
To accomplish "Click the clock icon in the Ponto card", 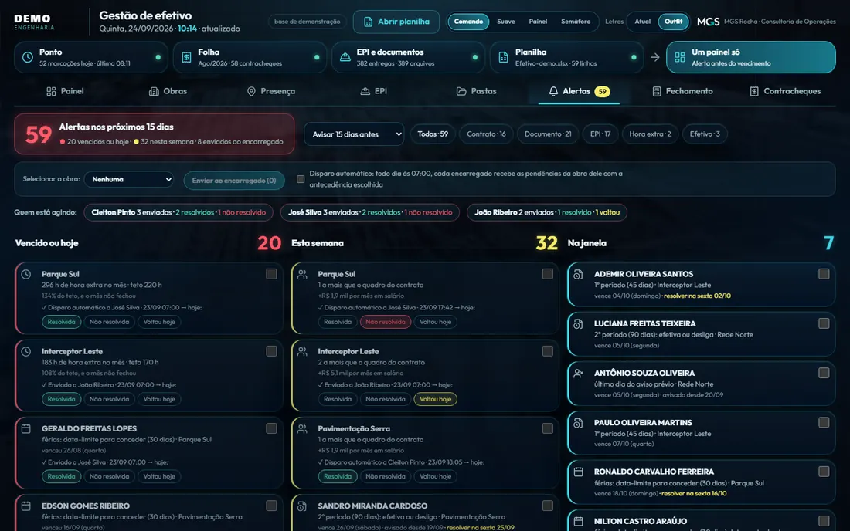I will pos(28,57).
